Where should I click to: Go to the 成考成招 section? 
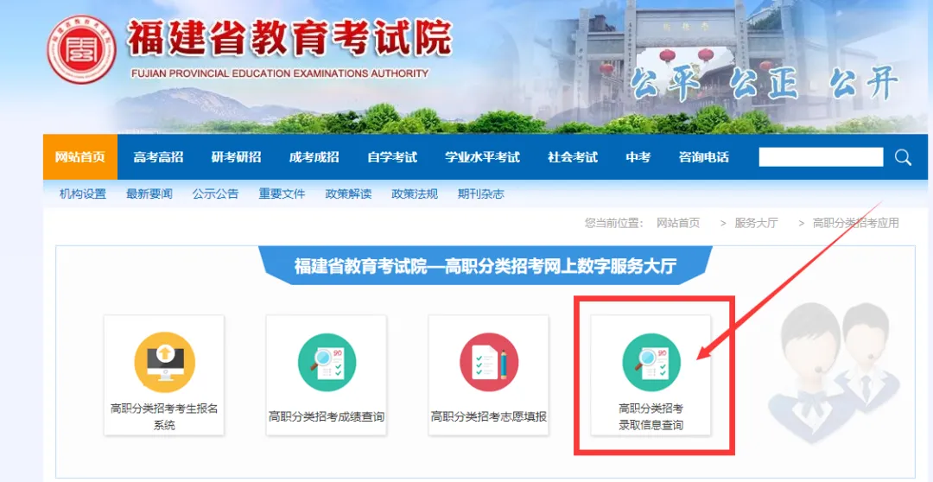pos(314,157)
